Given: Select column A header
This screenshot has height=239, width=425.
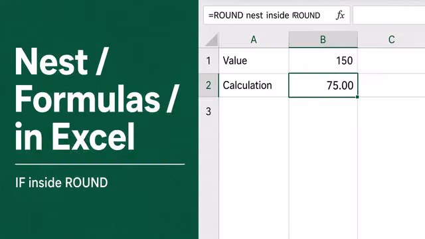Looking at the screenshot, I should click(x=254, y=40).
